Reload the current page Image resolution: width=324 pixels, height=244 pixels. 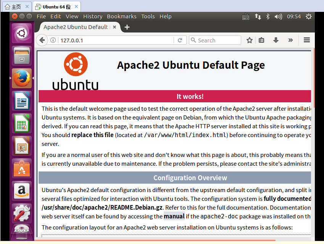pyautogui.click(x=180, y=40)
